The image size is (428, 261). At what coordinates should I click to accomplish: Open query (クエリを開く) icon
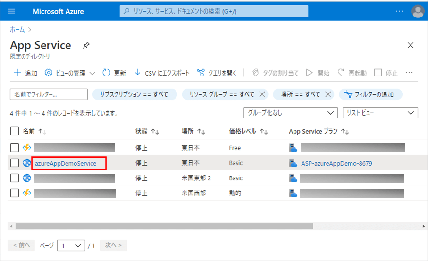[x=201, y=73]
